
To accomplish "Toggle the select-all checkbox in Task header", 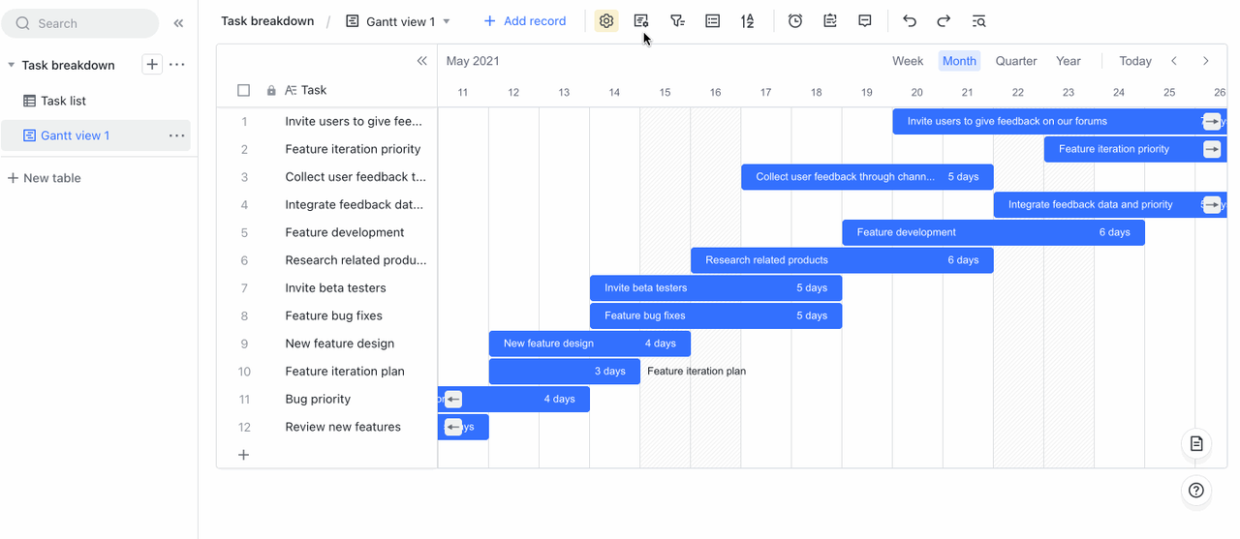I will pos(244,90).
